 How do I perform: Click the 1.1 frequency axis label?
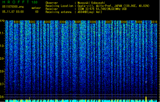[x=2, y=33]
